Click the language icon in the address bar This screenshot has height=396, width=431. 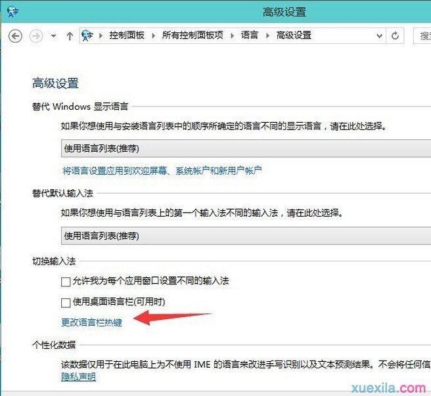[x=87, y=35]
